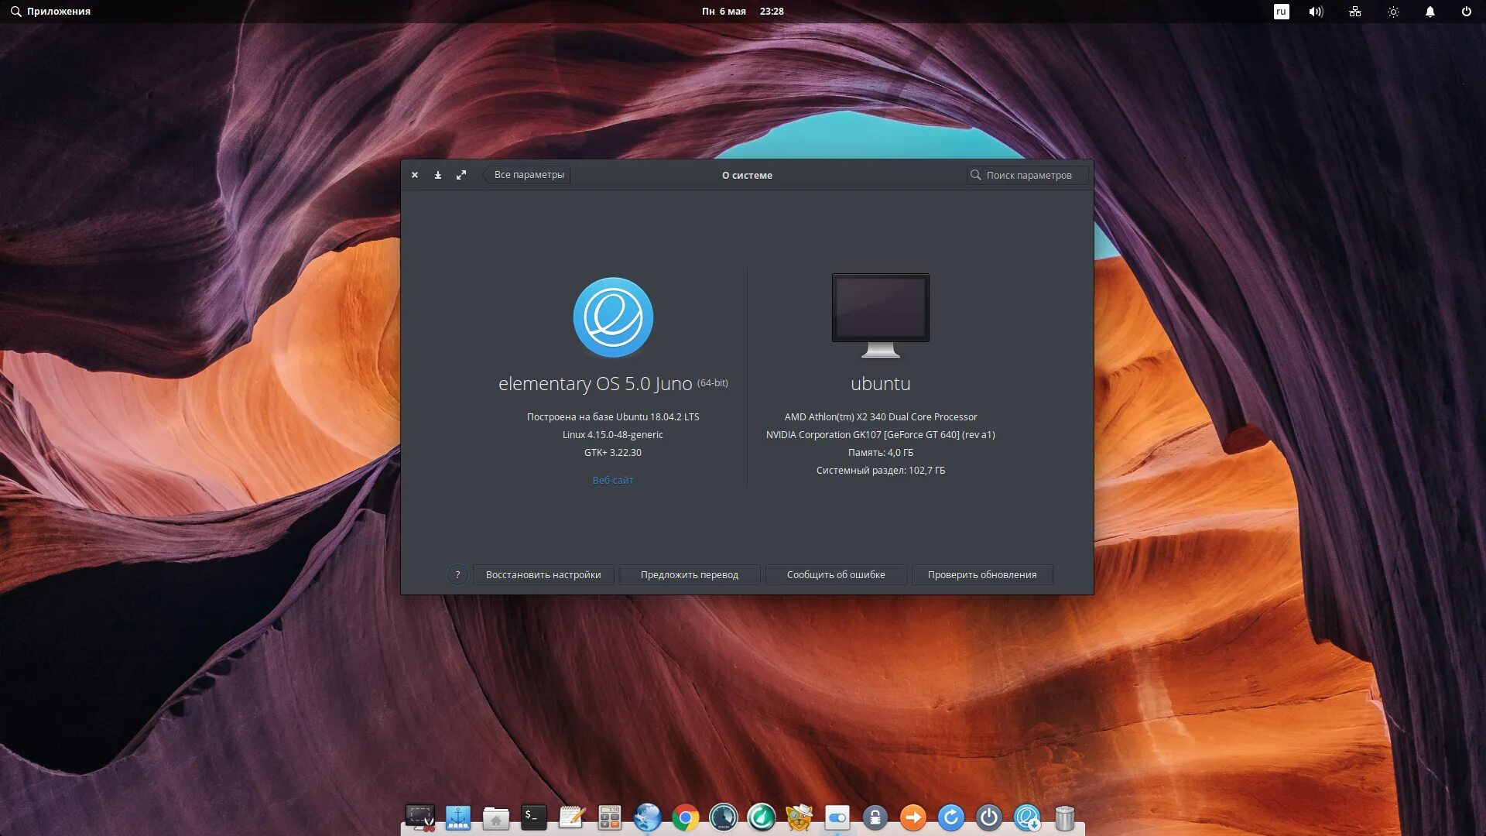The width and height of the screenshot is (1486, 836).
Task: Click blue restart dock icon
Action: pyautogui.click(x=951, y=817)
